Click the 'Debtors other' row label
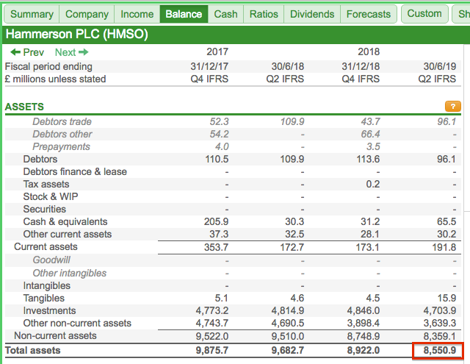The height and width of the screenshot is (364, 470). [x=62, y=134]
